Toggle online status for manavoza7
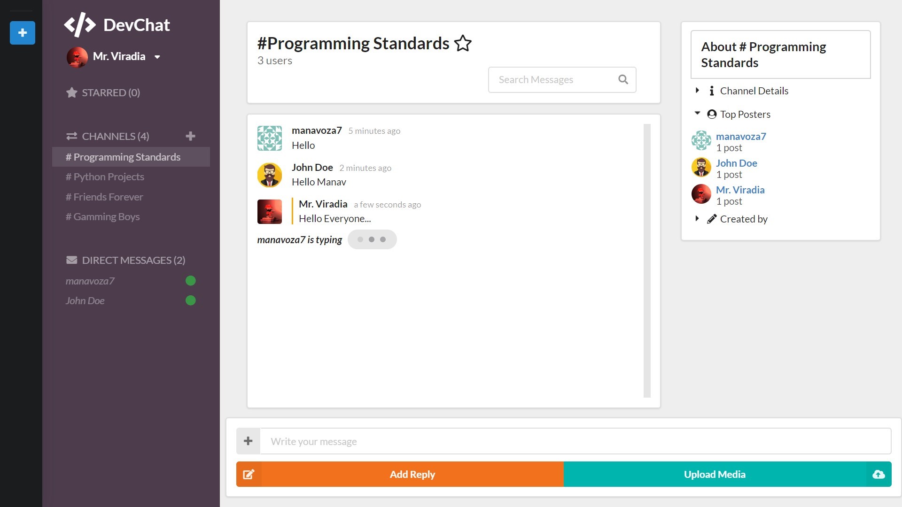Viewport: 902px width, 507px height. tap(191, 280)
